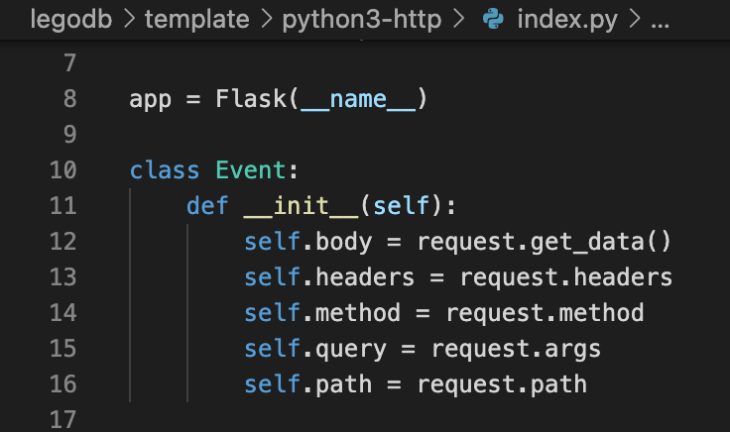
Task: Click request.args on line 15
Action: [516, 349]
